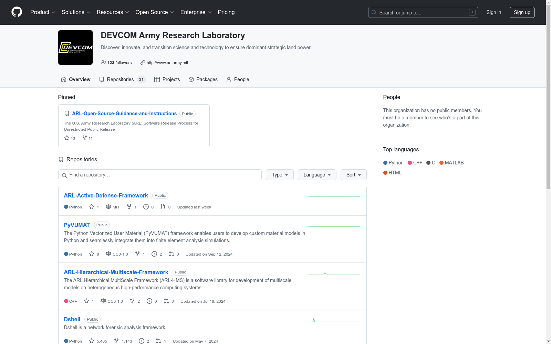Click the star icon on pinned repo
Viewport: 551px width, 344px height.
tap(67, 138)
